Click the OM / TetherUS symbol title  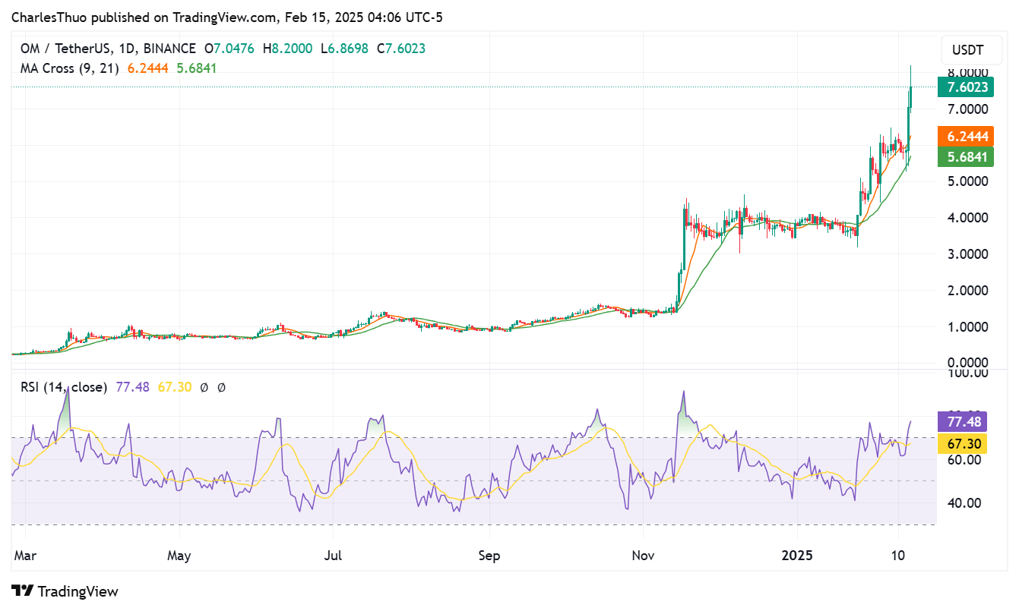point(70,49)
